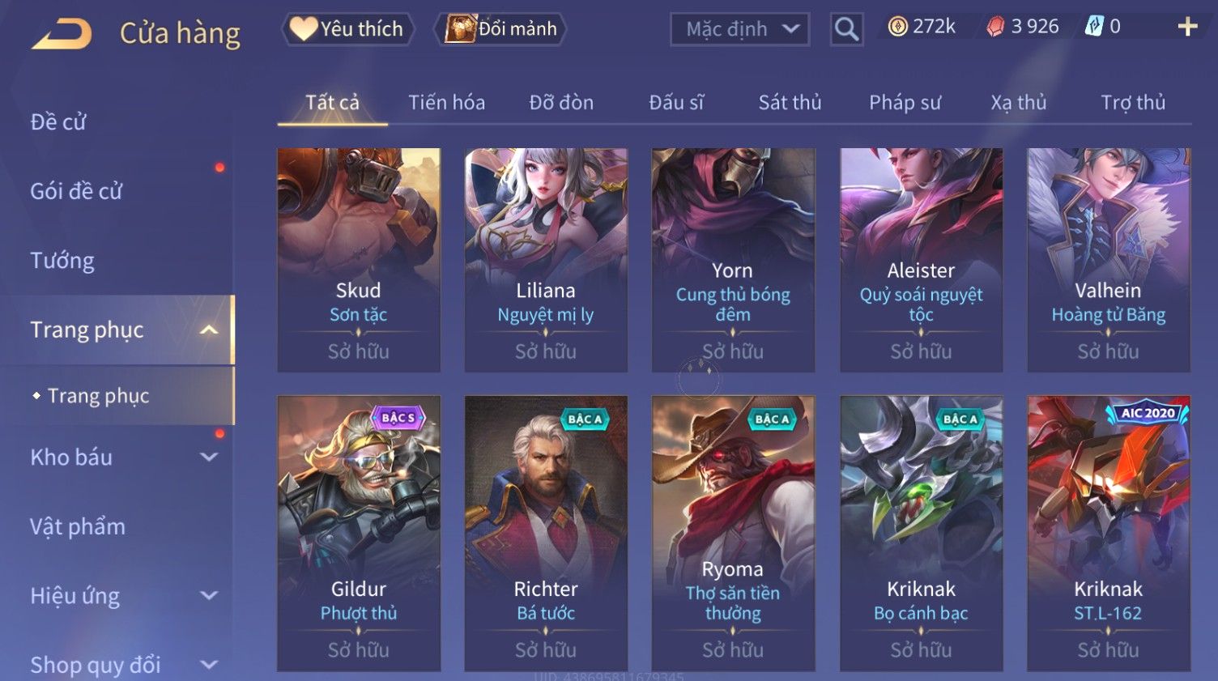The image size is (1218, 681).
Task: Open the Kriknak ST.L-162 skin card
Action: pyautogui.click(x=1109, y=533)
